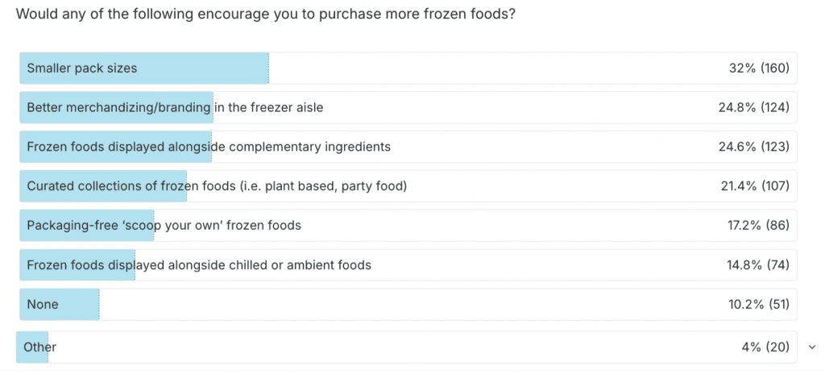This screenshot has height=374, width=825.
Task: Select the "Smaller pack sizes" answer label
Action: tap(82, 69)
